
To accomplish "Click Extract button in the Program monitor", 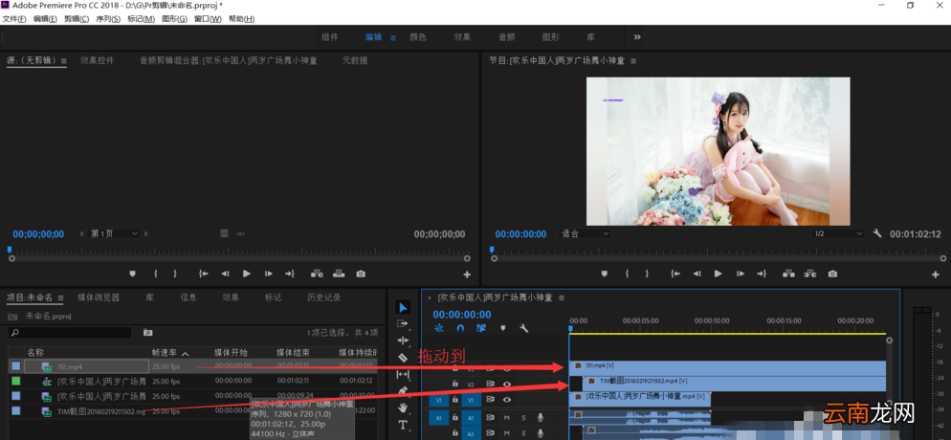I will coord(811,274).
